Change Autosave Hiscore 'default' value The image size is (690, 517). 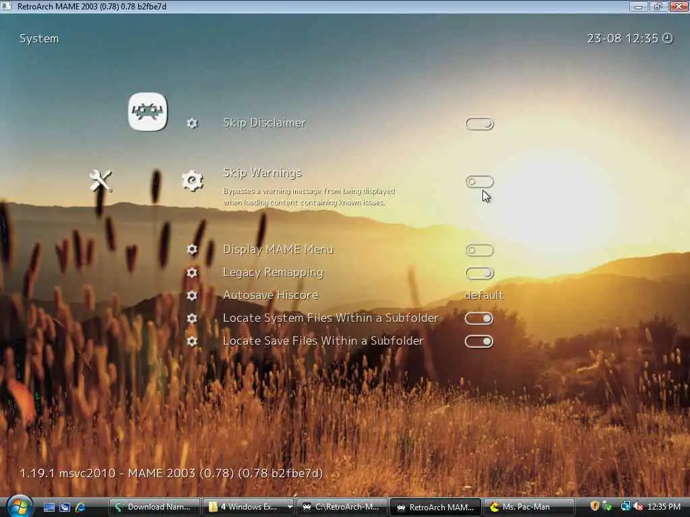coord(484,295)
